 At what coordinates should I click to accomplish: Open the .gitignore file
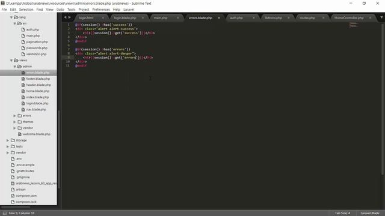pos(23,177)
